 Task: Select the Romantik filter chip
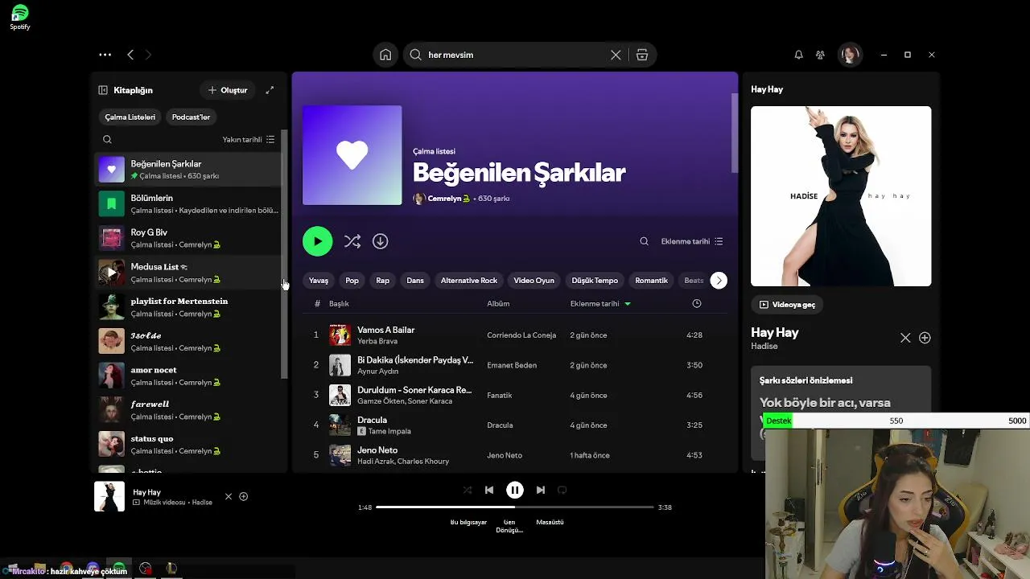click(651, 281)
